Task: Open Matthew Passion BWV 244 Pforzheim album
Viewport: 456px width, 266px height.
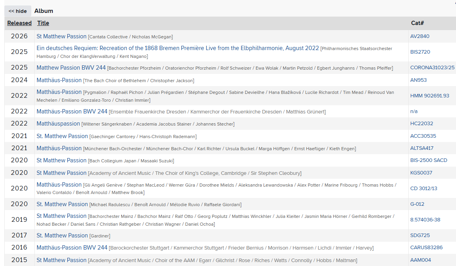Action: [71, 68]
